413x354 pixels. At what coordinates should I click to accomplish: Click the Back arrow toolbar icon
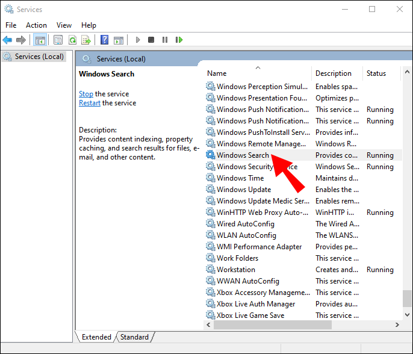7,40
